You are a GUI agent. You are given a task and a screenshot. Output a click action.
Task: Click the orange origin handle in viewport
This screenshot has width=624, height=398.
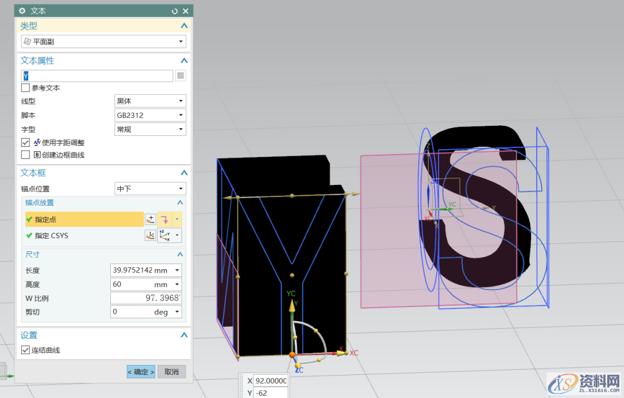click(292, 354)
